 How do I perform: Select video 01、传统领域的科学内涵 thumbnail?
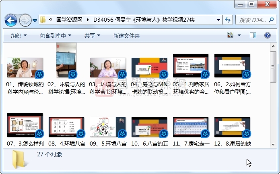point(25,68)
